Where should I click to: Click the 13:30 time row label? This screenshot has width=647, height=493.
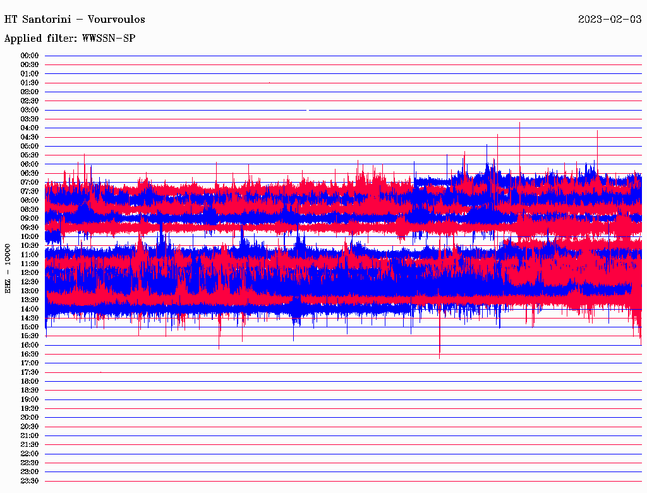[x=30, y=300]
